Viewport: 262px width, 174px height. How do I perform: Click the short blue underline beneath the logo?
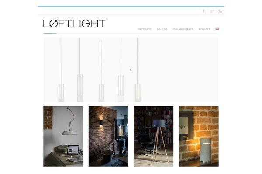click(50, 34)
